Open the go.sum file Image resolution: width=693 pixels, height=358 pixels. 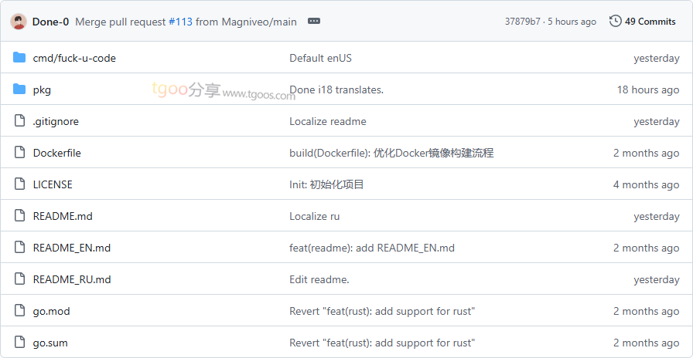pos(50,343)
